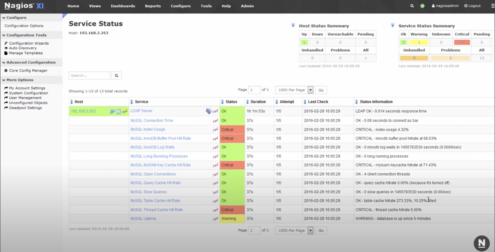495x252 pixels.
Task: Open the search icon in top bar
Action: click(412, 6)
